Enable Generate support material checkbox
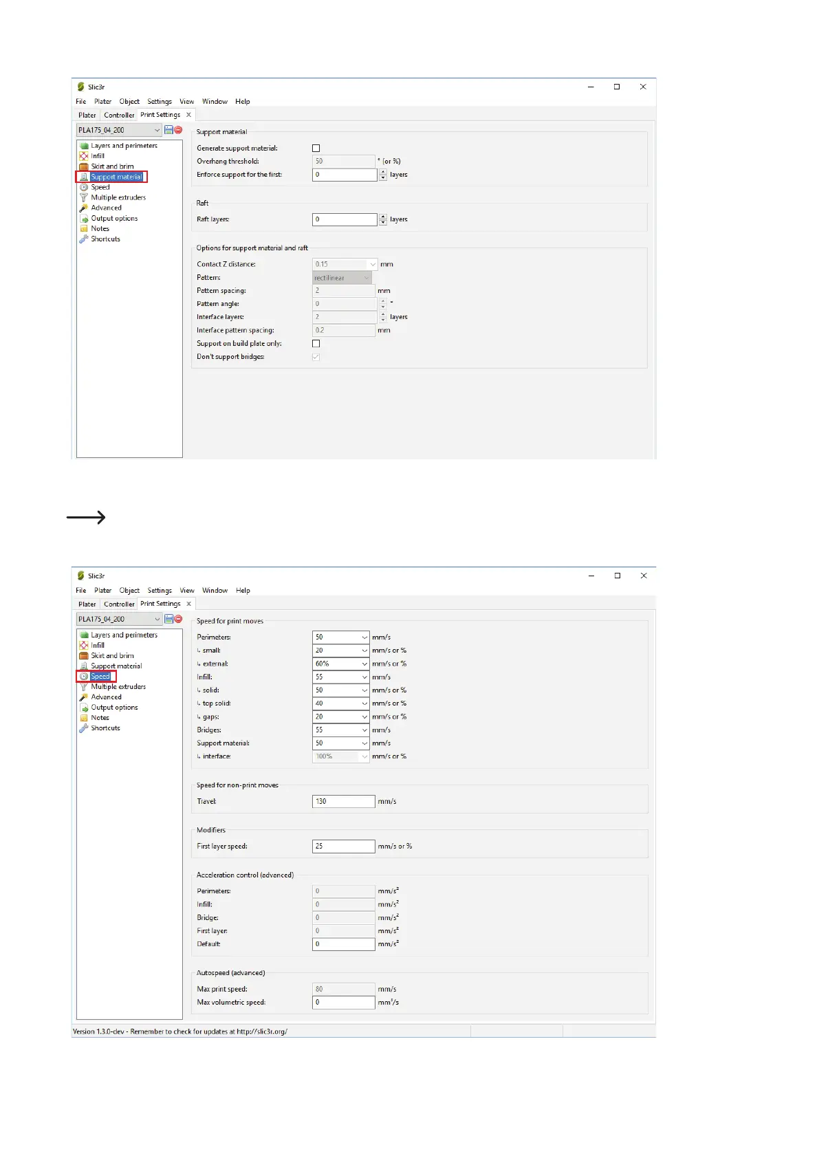Viewport: 819px width, 1158px height. click(316, 148)
